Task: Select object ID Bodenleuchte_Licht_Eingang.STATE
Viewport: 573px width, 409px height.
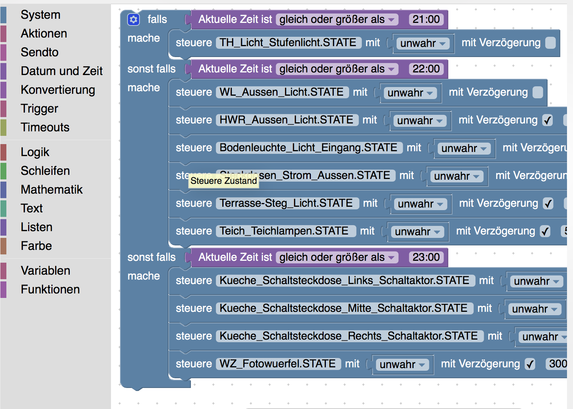Action: 309,147
